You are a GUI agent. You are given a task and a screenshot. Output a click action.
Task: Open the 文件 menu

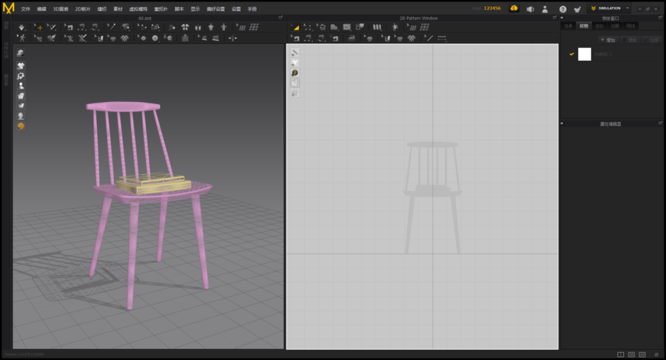click(x=25, y=9)
